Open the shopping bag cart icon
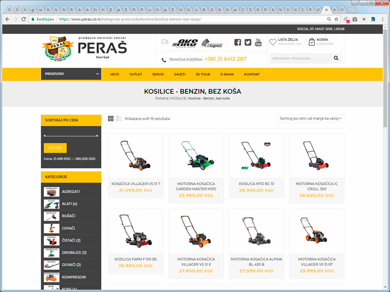Screen dimensions: 390x292 312,42
